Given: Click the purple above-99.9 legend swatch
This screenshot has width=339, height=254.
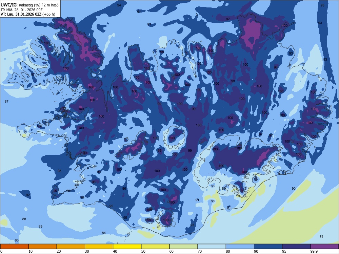Looking at the screenshot, I should point(324,247).
